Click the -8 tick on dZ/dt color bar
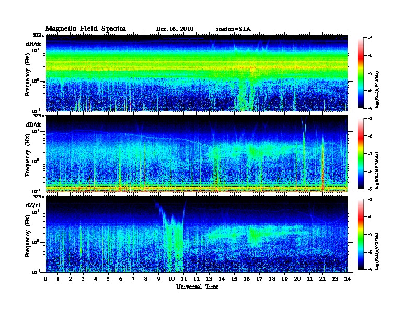Screen dimensions: 414x320 (x=370, y=252)
